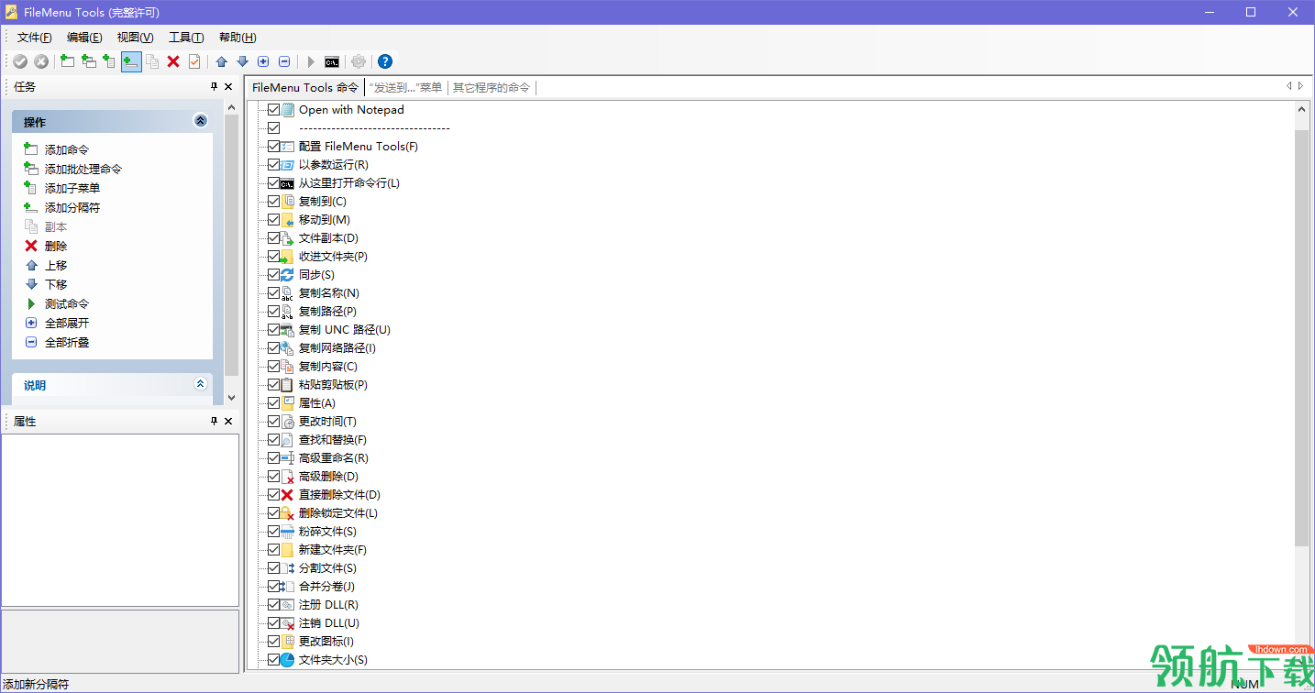Click the Duplicate (copy) toolbar icon
1315x693 pixels.
coord(152,61)
